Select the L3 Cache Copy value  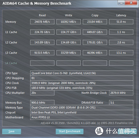click(x=95, y=53)
